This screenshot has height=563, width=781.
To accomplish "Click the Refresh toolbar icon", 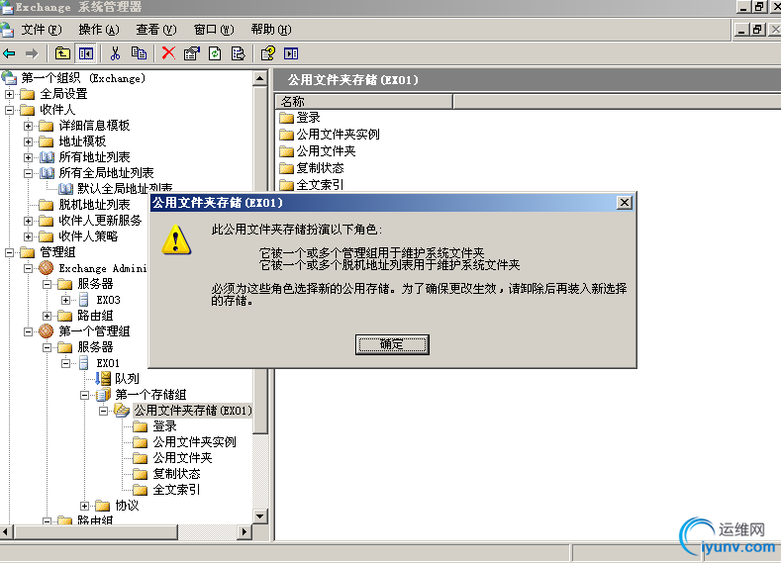I will 215,53.
